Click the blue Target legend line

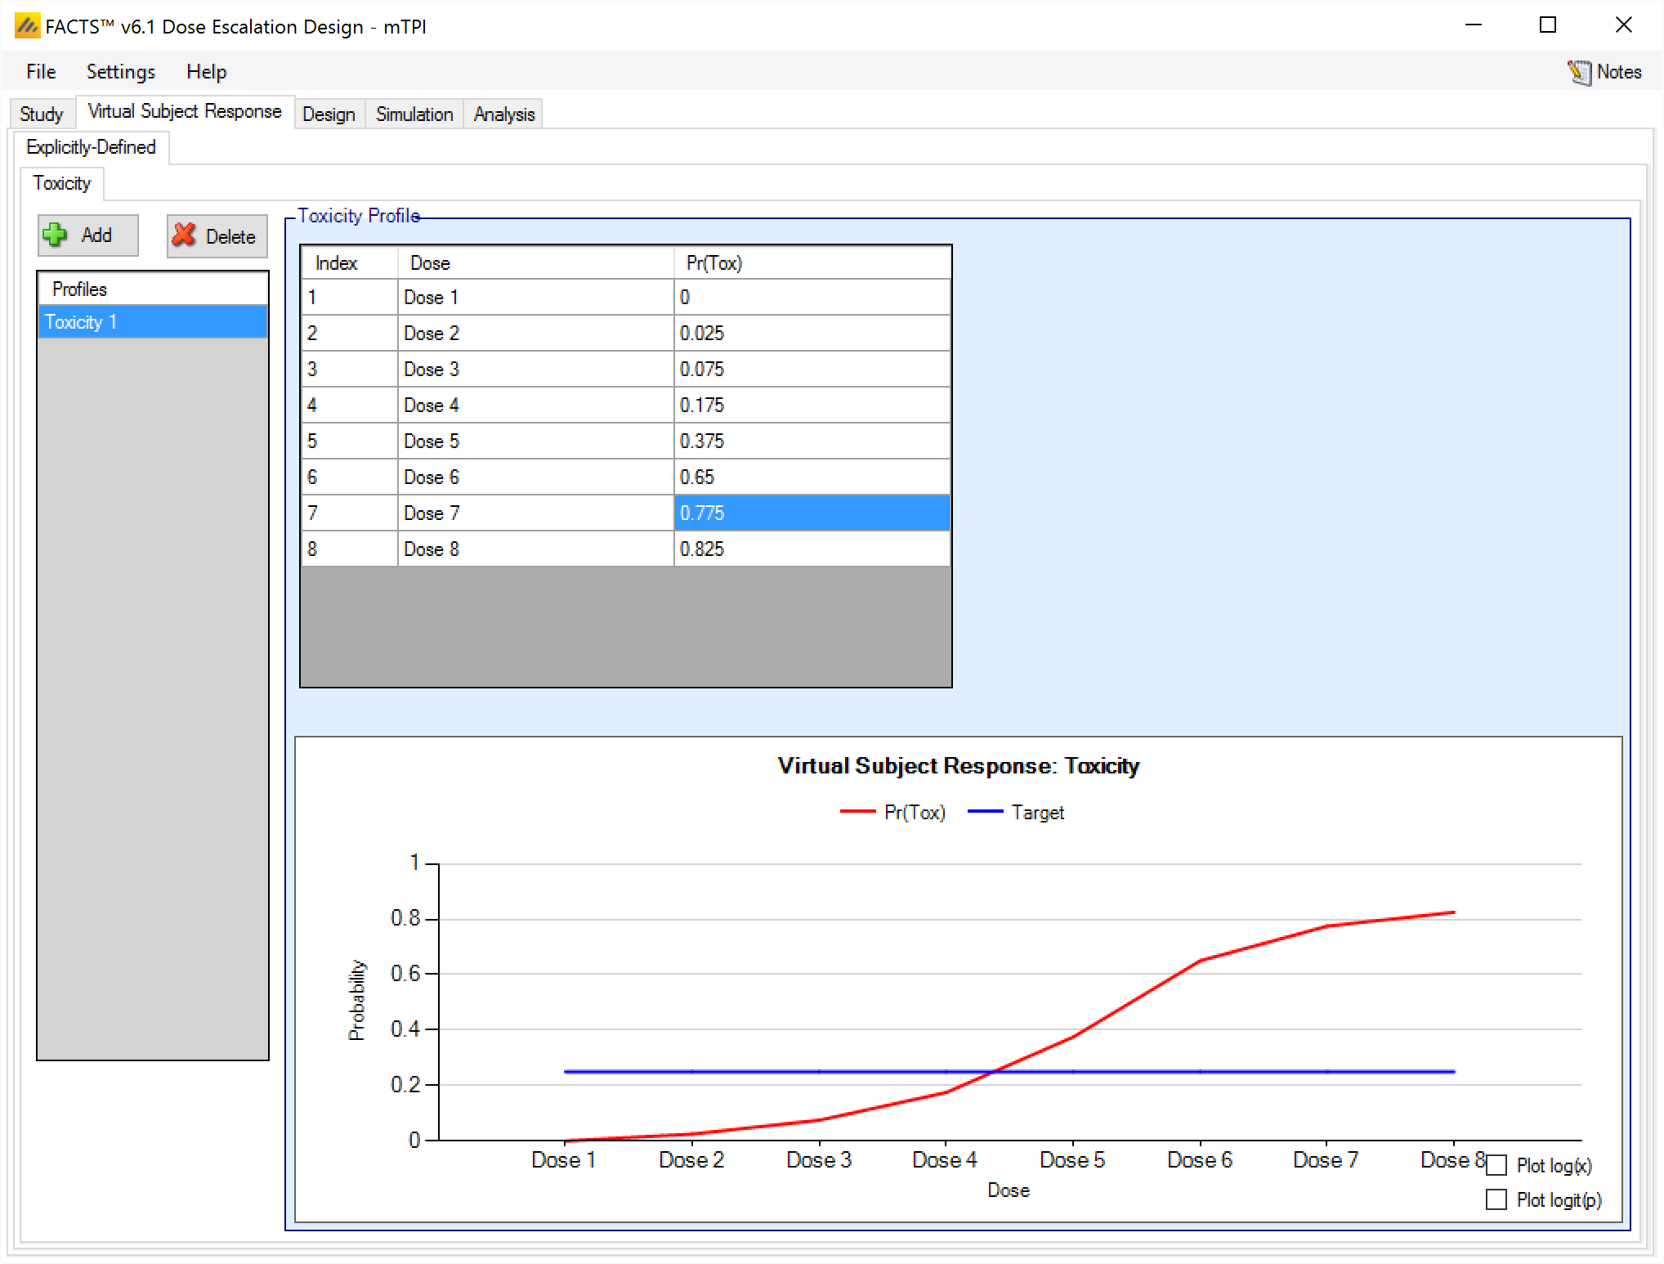pyautogui.click(x=985, y=812)
